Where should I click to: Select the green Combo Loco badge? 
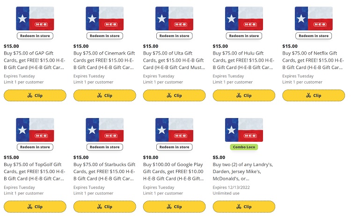tap(244, 147)
